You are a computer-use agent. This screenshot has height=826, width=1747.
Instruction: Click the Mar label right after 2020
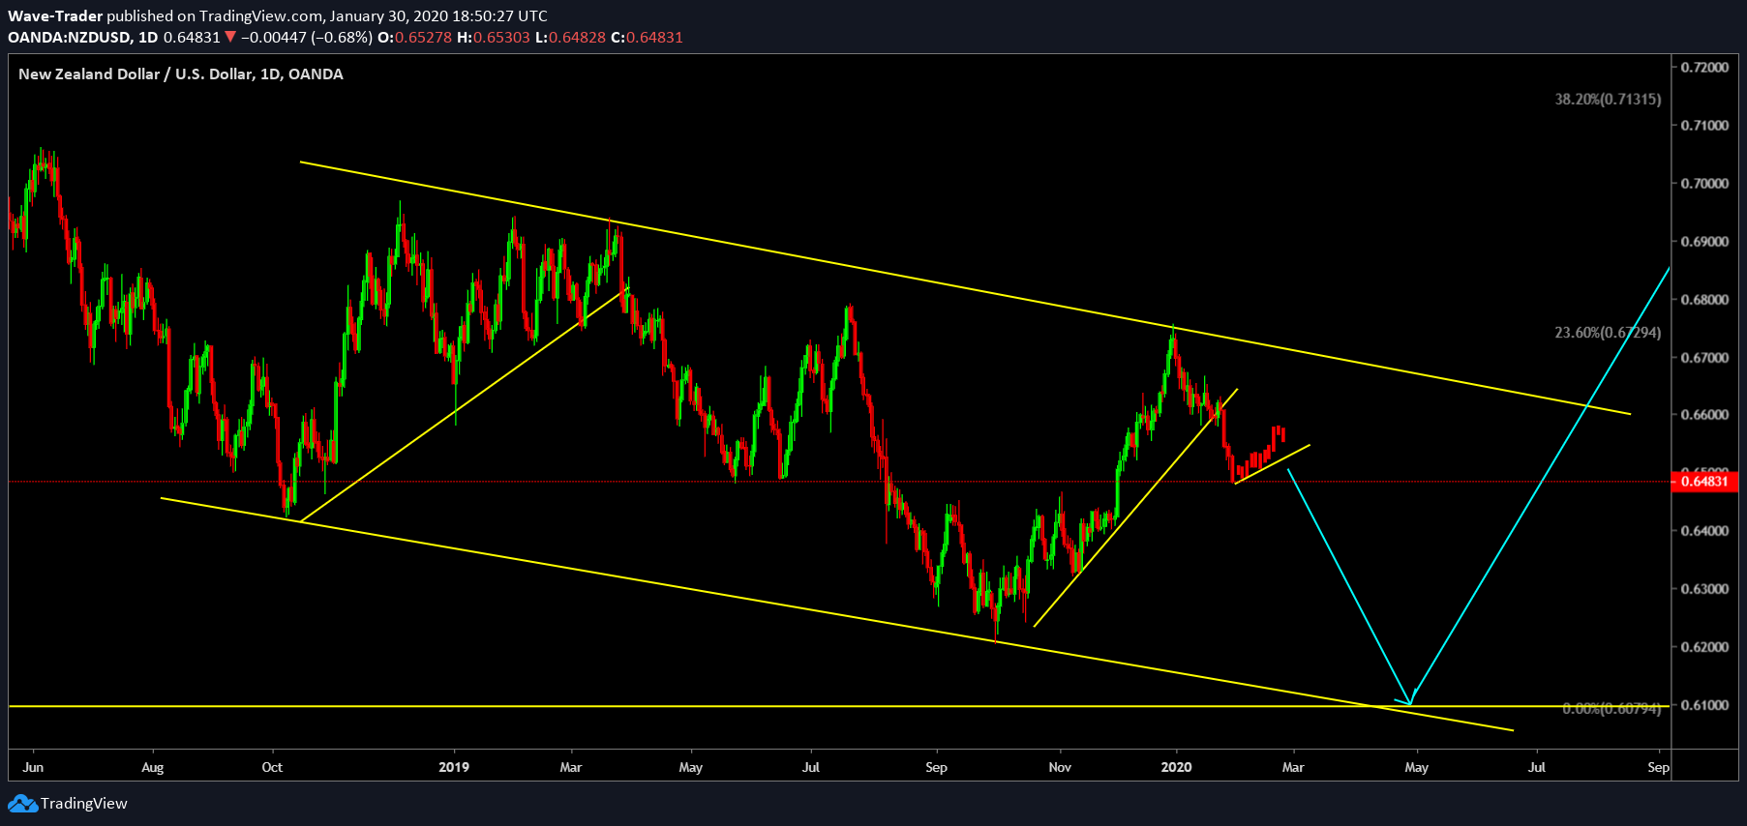[x=1293, y=767]
